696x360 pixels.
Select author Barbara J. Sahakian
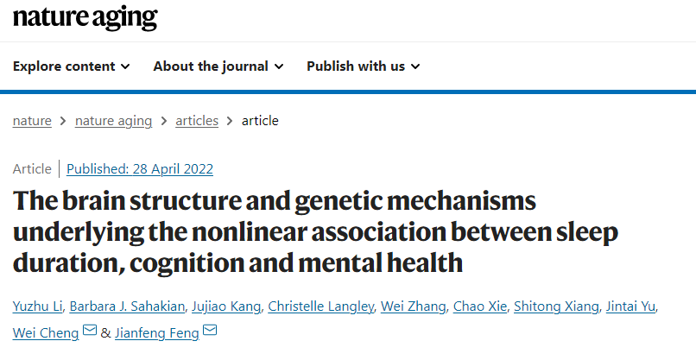coord(127,306)
